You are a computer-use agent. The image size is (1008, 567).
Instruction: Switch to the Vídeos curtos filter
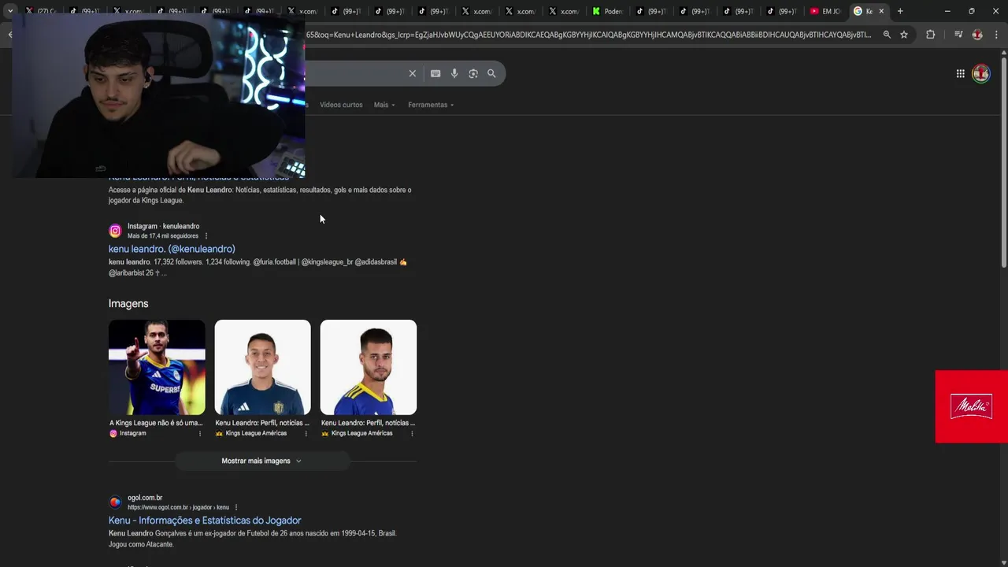[341, 105]
